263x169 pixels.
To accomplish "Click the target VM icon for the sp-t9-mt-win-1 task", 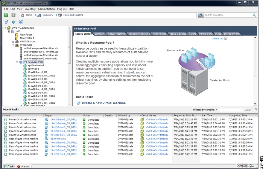I will click(x=46, y=139).
